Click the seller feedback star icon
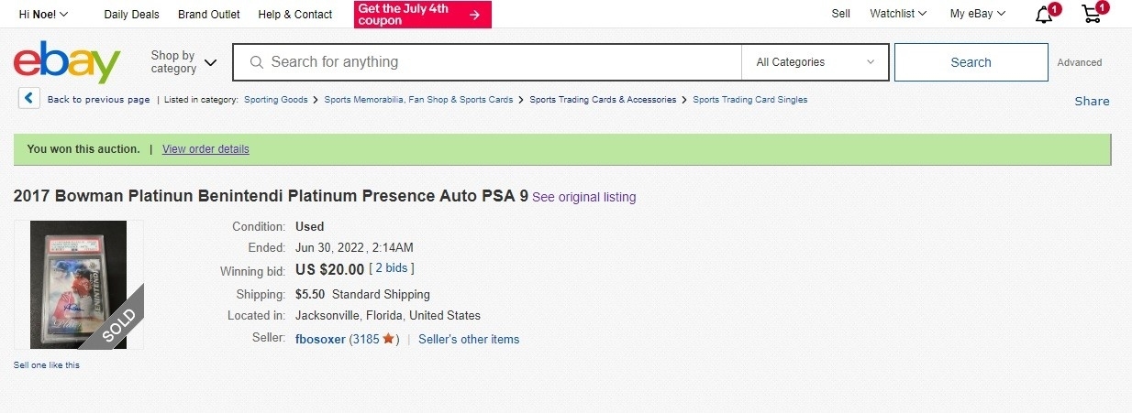Screen dimensions: 1132x413 (x=388, y=339)
